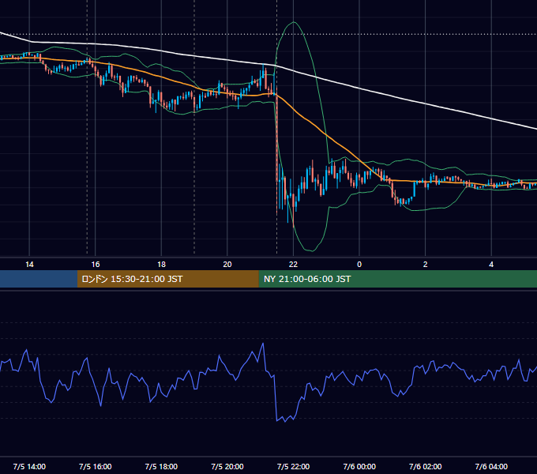This screenshot has height=474, width=537.
Task: Click the 18 hour label on price chart axis
Action: pyautogui.click(x=161, y=265)
